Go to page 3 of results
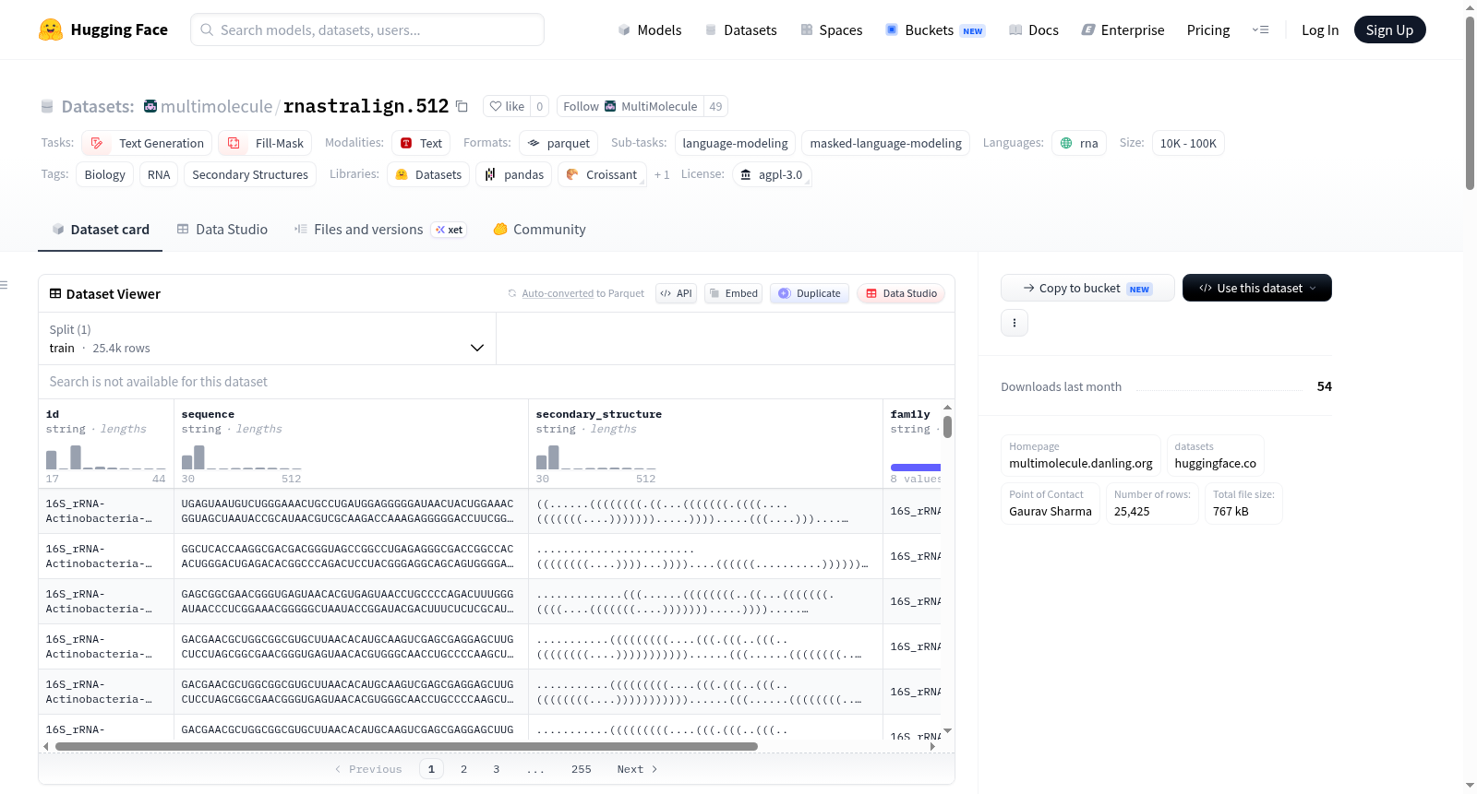The image size is (1477, 794). (x=497, y=769)
